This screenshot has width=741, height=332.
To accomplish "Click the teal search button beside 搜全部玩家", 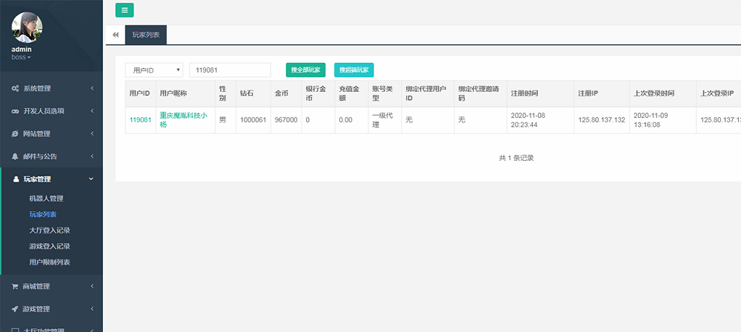I will point(354,70).
